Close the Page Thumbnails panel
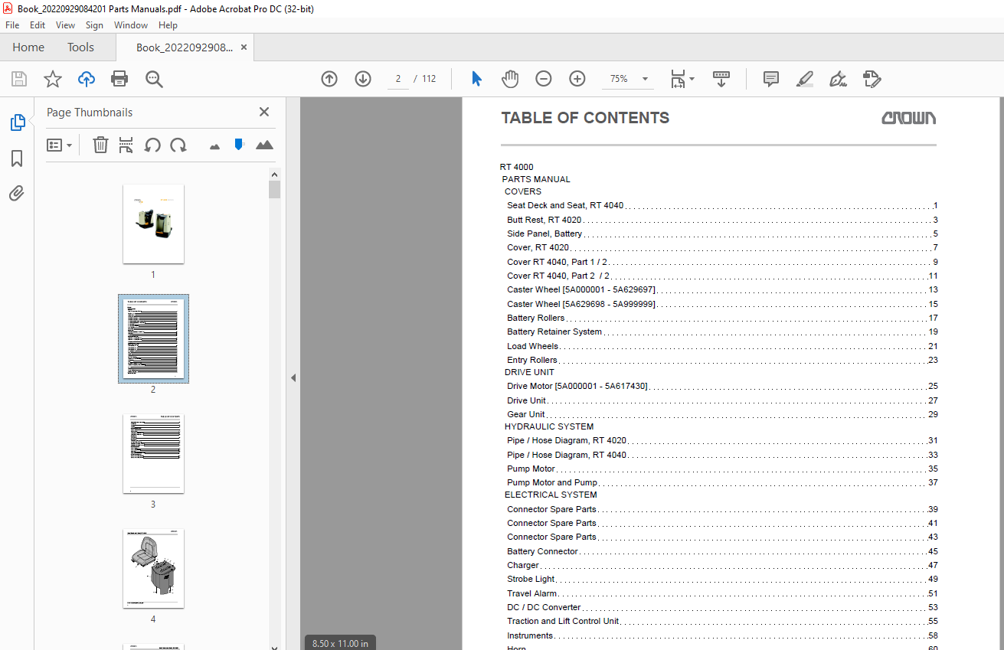 point(264,112)
